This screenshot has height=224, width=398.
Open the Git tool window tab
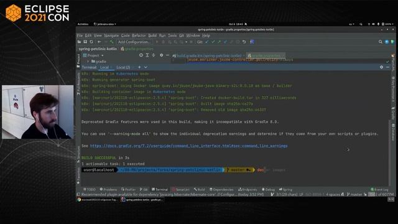pyautogui.click(x=144, y=189)
